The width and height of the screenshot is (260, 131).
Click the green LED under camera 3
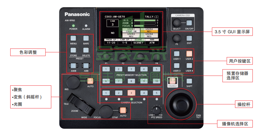[131, 99]
